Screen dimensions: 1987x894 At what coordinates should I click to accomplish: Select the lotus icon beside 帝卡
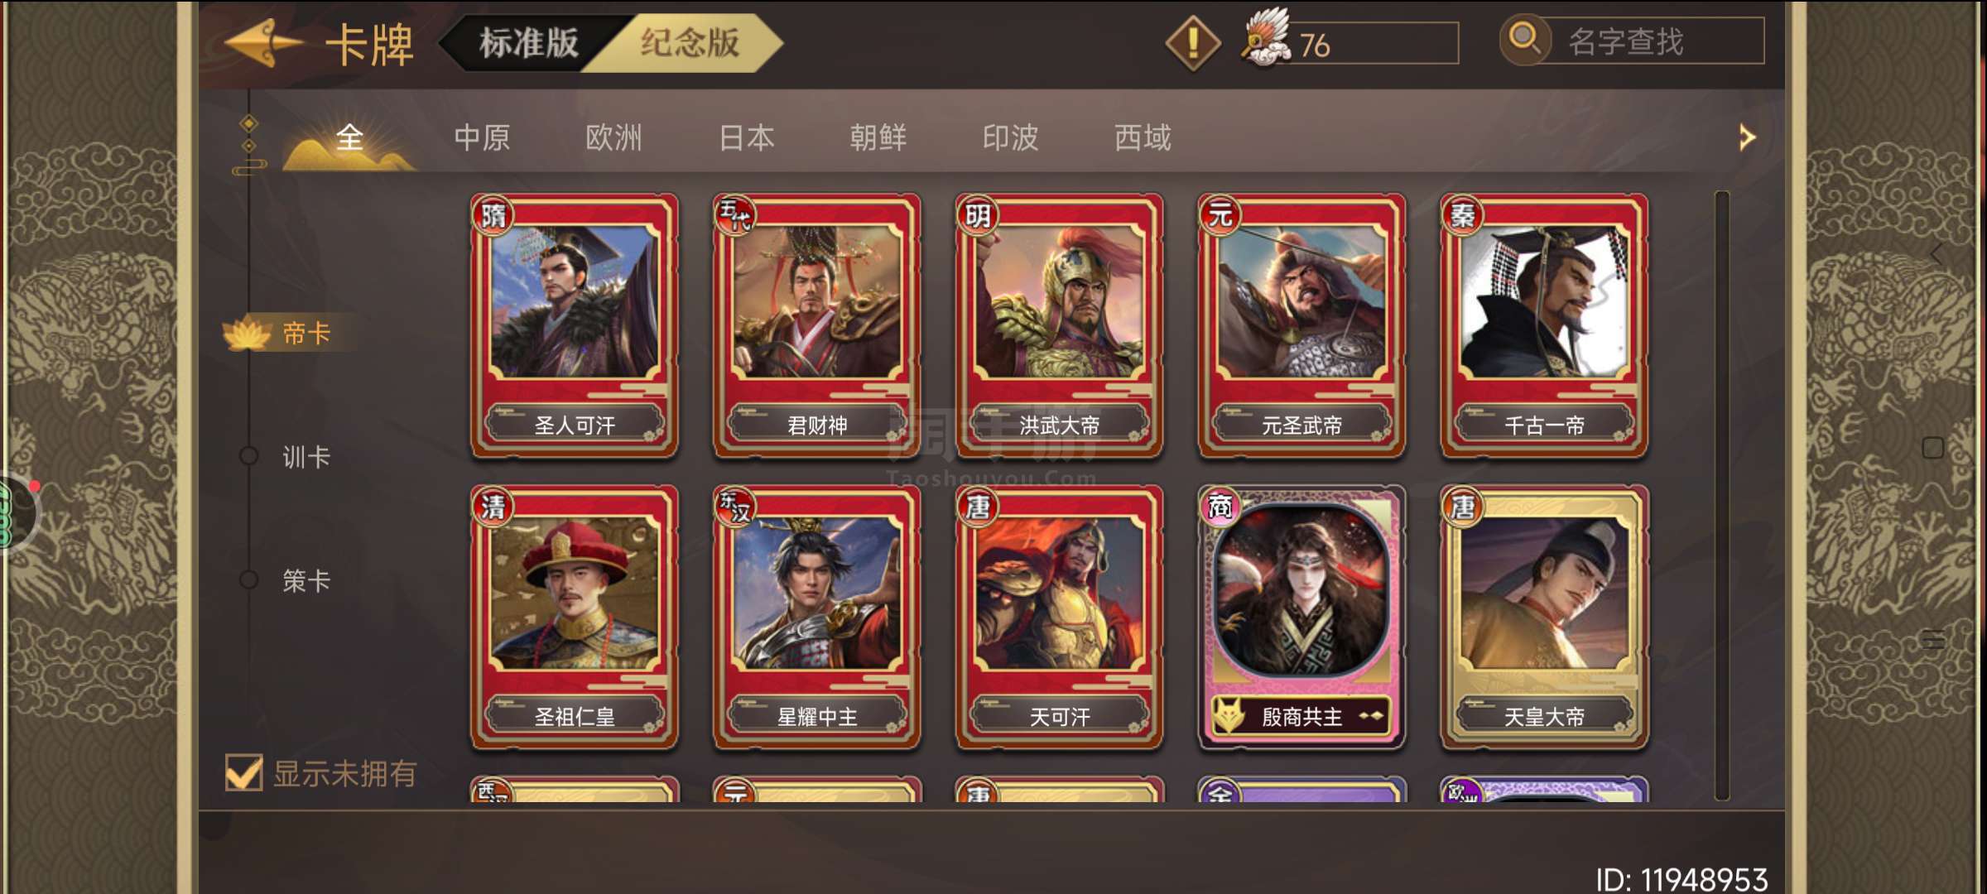pyautogui.click(x=247, y=333)
